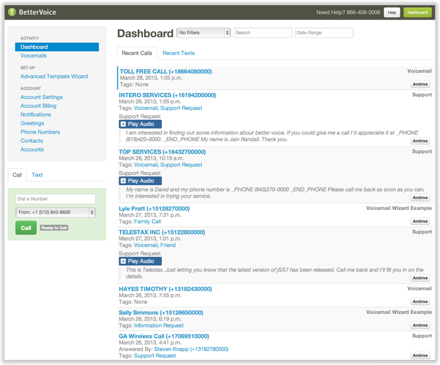Play audio icon for TELESTAX INC voicemail
Viewport: 440px width, 365px height.
coord(123,261)
